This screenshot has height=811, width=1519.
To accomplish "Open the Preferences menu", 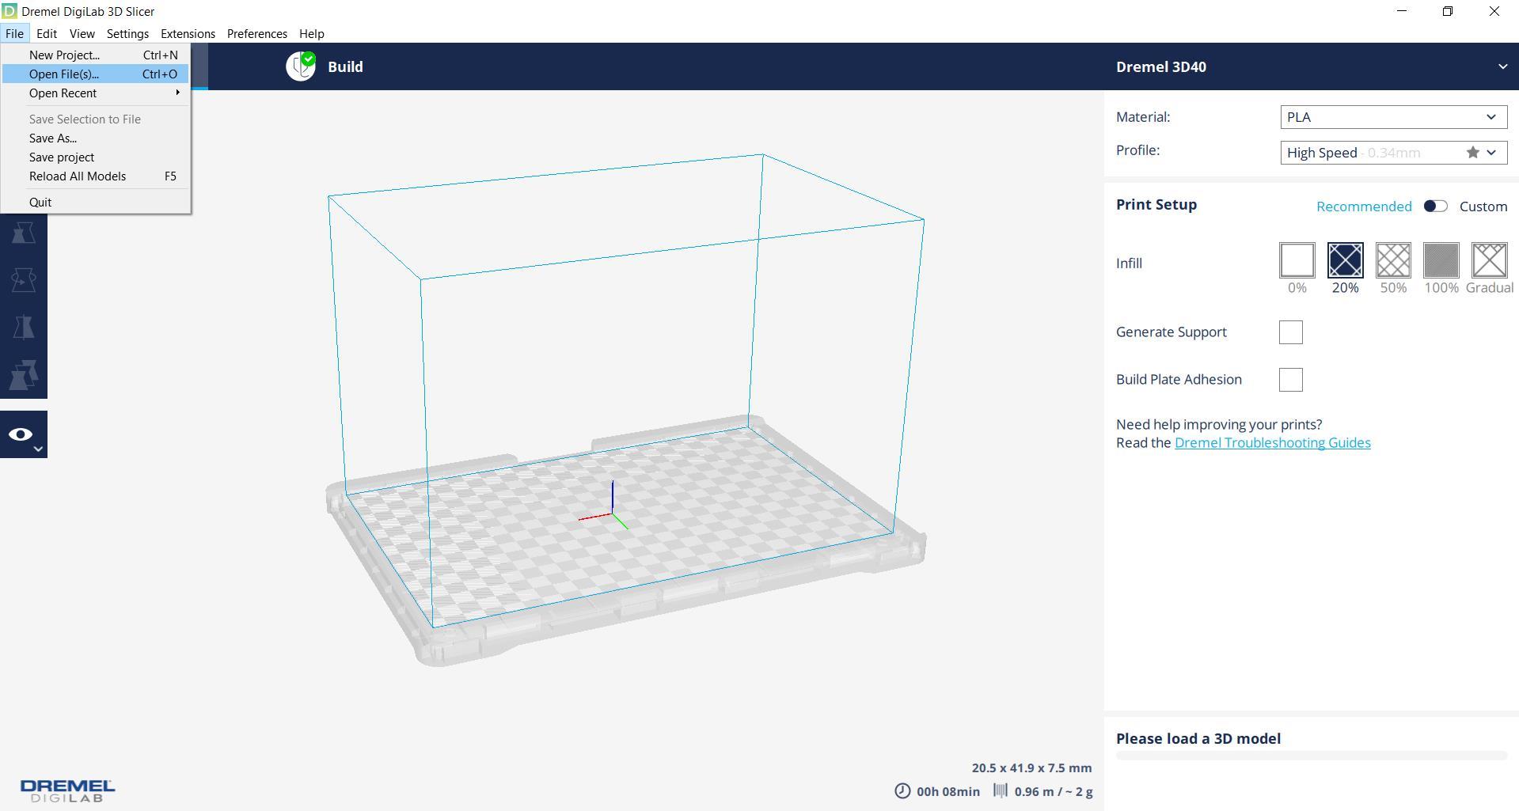I will (256, 33).
